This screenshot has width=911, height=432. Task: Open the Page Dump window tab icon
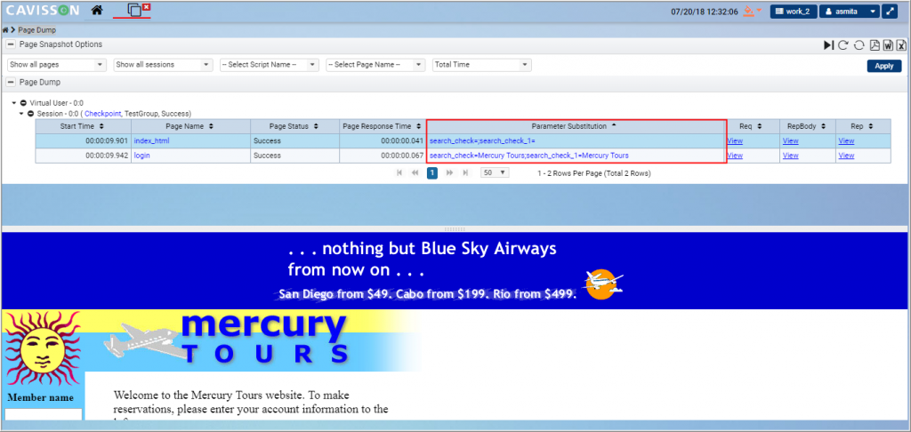coord(134,11)
